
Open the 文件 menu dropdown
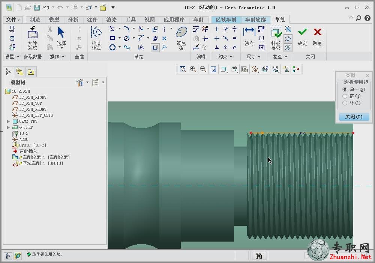[13, 20]
